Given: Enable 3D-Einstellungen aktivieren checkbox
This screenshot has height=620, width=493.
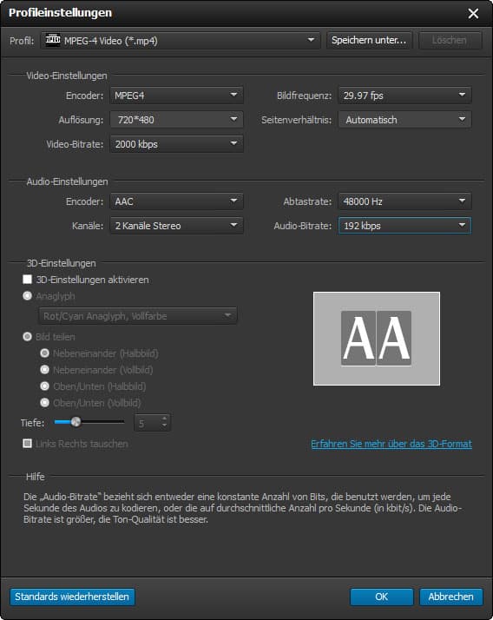Looking at the screenshot, I should point(27,280).
